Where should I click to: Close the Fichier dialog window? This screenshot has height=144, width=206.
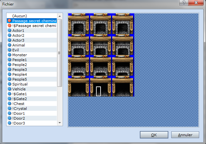click(196, 3)
